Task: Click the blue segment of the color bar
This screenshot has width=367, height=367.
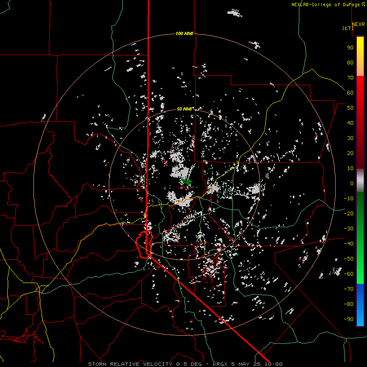Action: (x=360, y=305)
